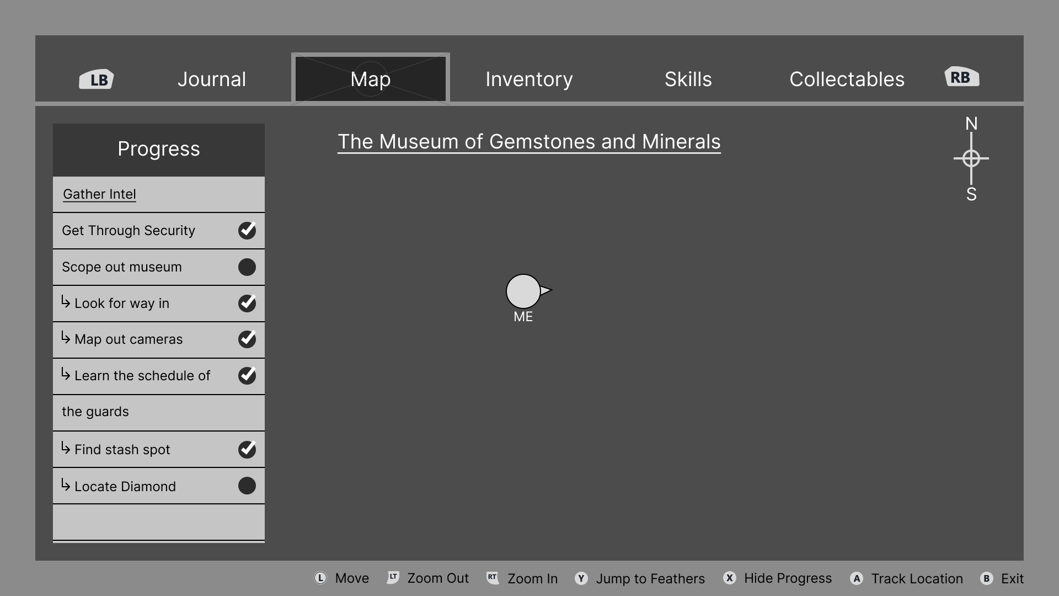The width and height of the screenshot is (1059, 596).
Task: Click the Museum of Gemstones and Minerals title
Action: (x=529, y=142)
